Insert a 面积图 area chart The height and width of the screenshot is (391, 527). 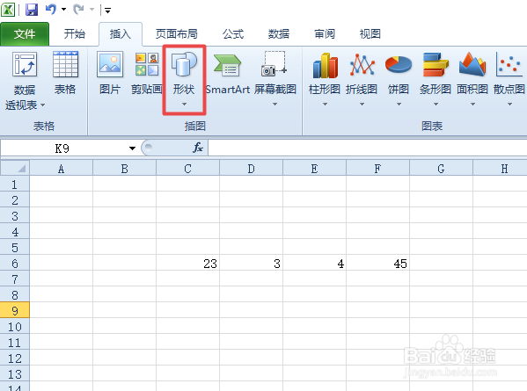pos(472,73)
